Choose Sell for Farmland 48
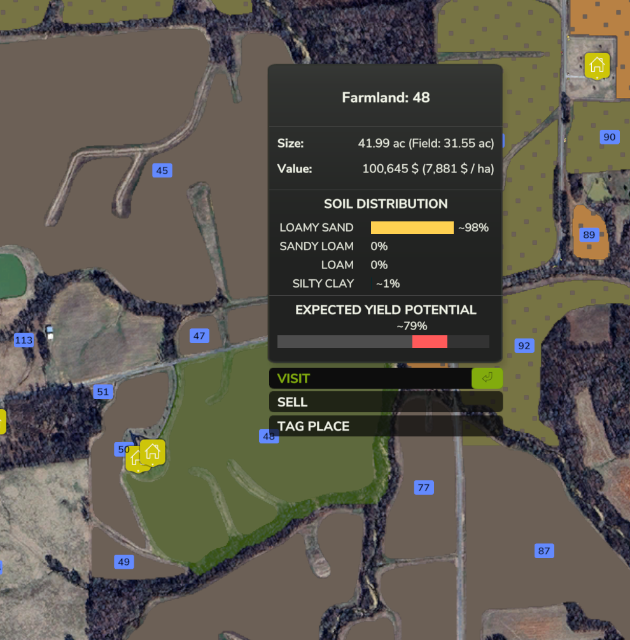Screen dimensions: 630x640 (385, 402)
